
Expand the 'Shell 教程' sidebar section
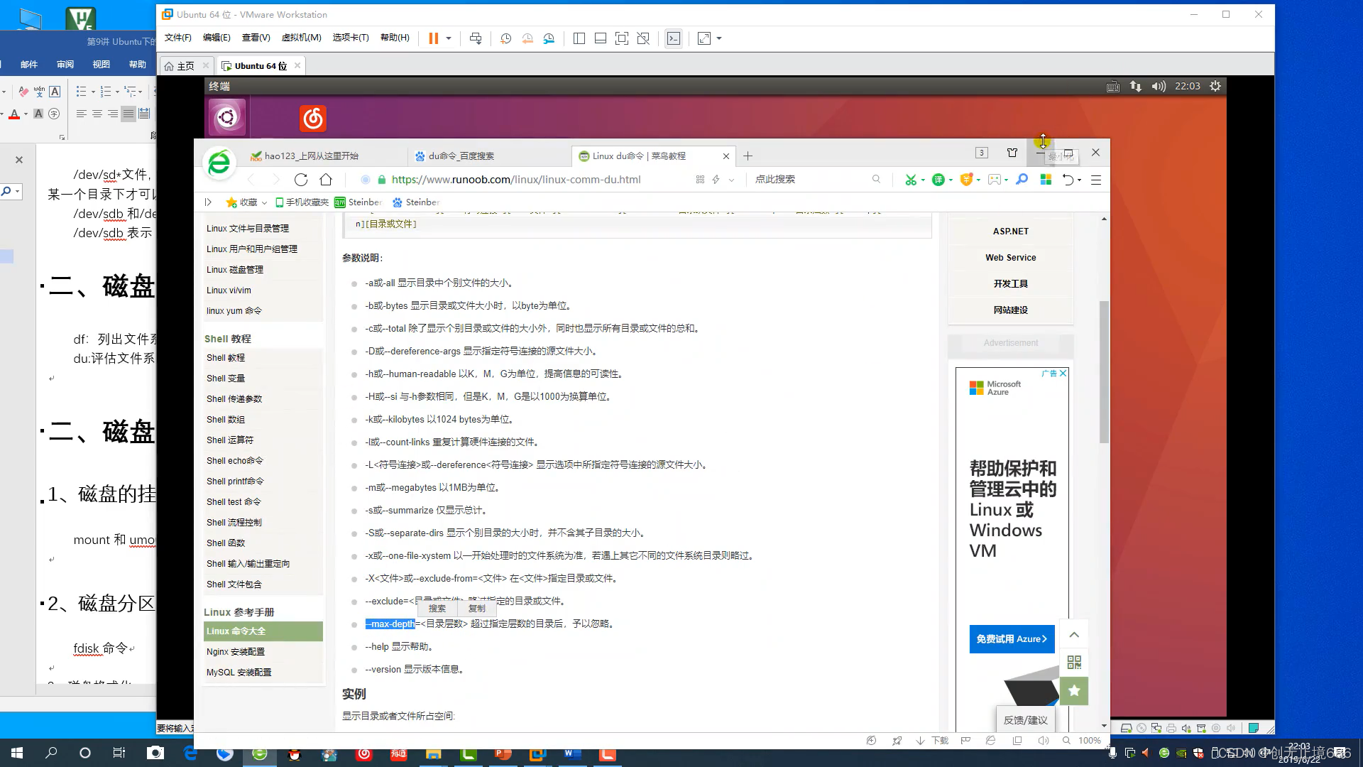[x=227, y=339]
